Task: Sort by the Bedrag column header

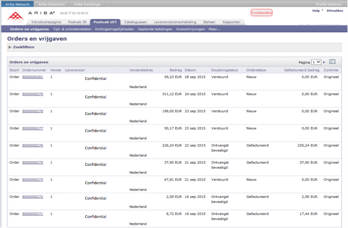Action: pos(176,70)
